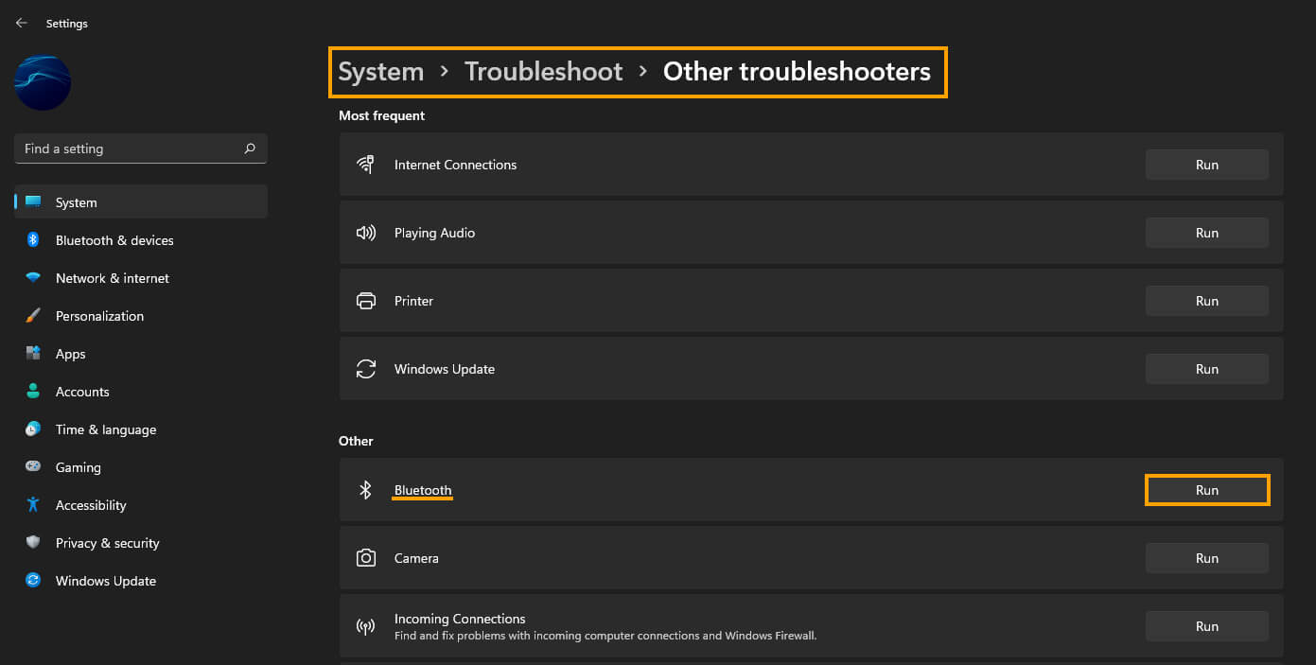Return to Troubleshoot in breadcrumb

pyautogui.click(x=544, y=72)
